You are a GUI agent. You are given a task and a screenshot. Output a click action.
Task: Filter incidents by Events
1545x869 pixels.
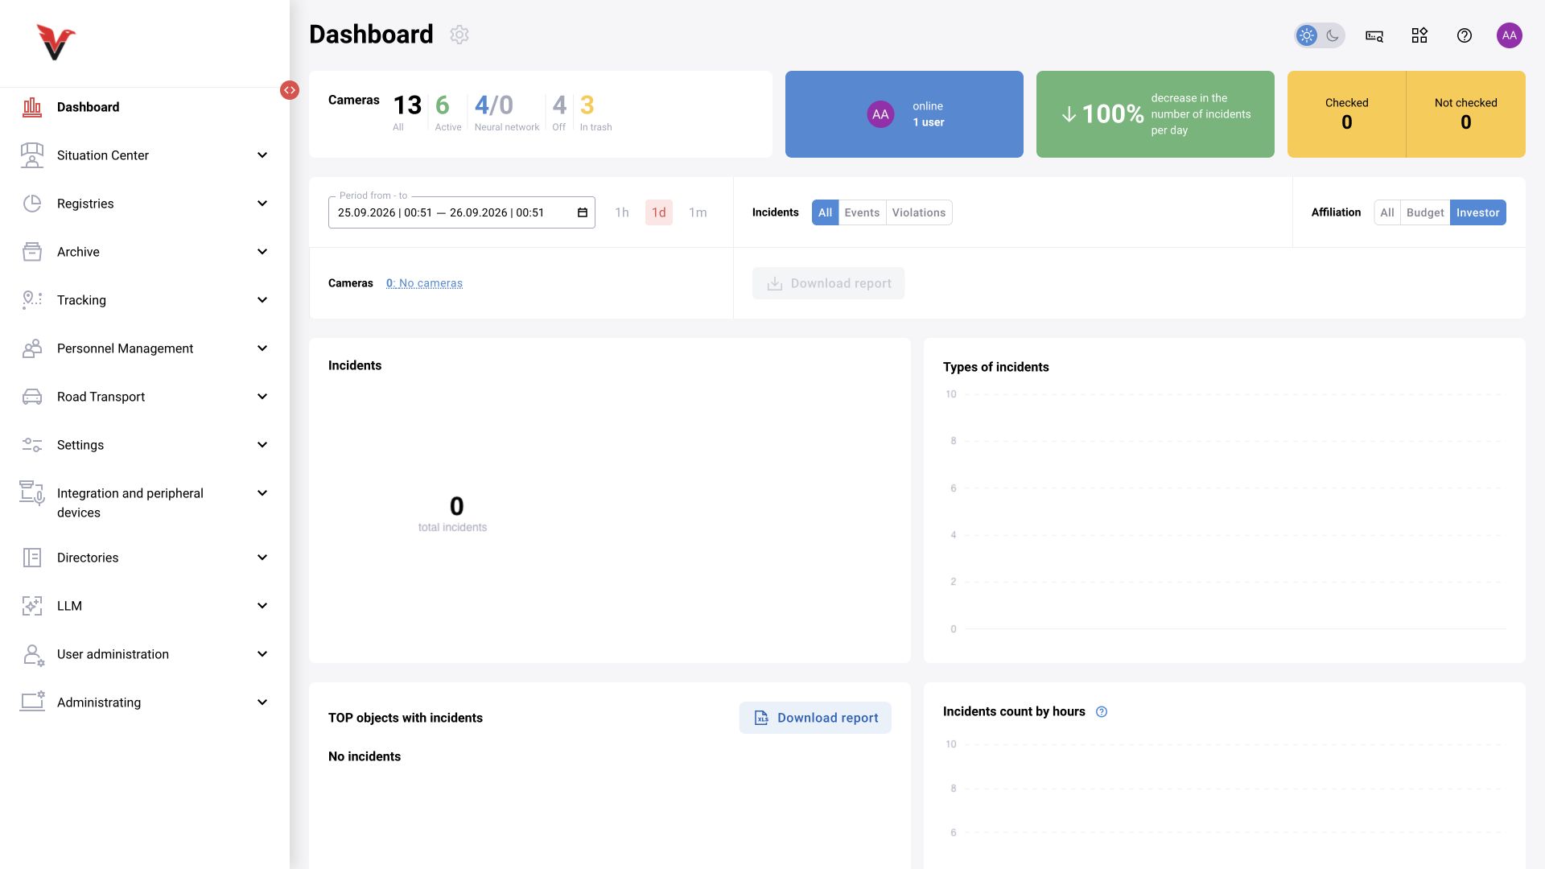[862, 212]
